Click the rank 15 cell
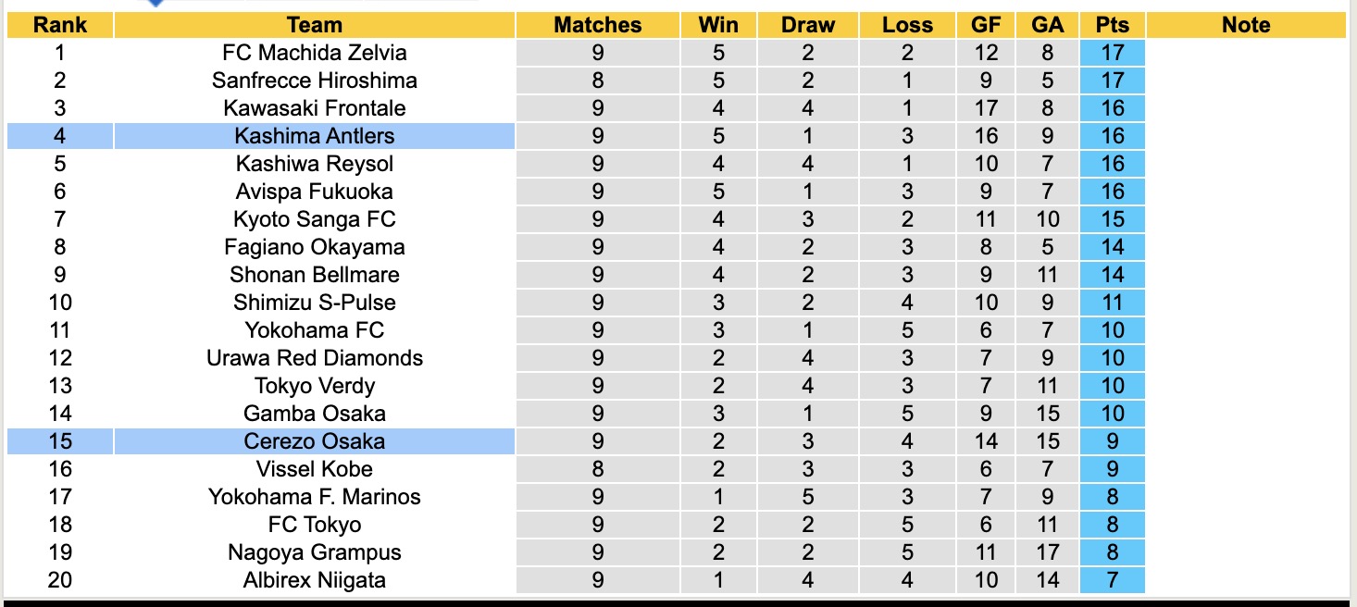Screen dimensions: 1357x607 coord(60,441)
